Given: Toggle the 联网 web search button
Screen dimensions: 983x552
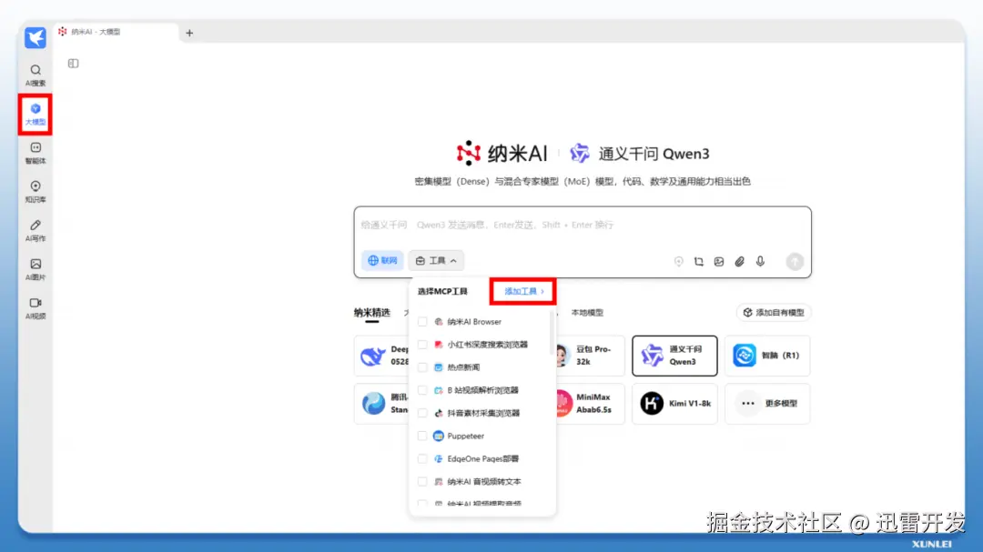Looking at the screenshot, I should point(382,260).
